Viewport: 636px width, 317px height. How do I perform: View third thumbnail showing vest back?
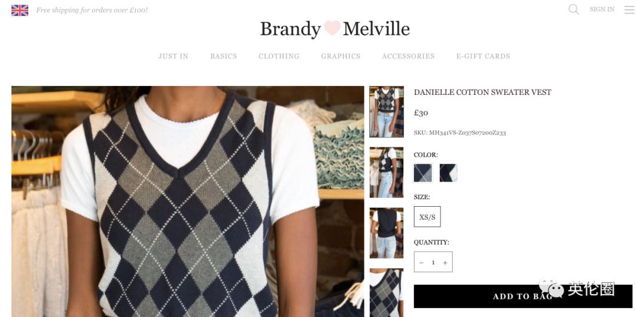click(386, 233)
